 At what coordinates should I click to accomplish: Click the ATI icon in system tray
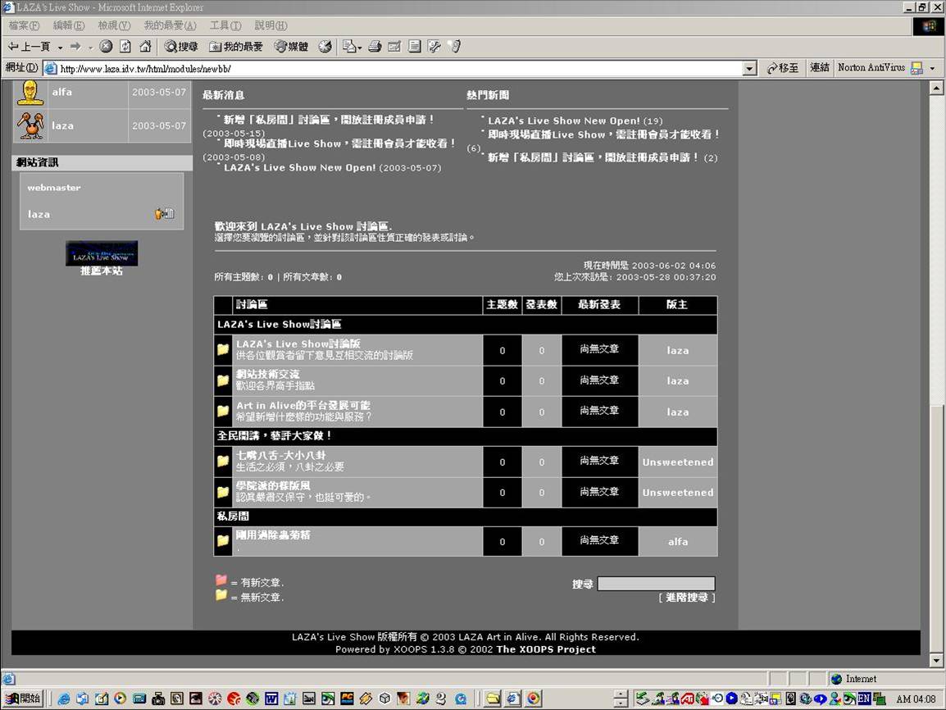click(687, 699)
